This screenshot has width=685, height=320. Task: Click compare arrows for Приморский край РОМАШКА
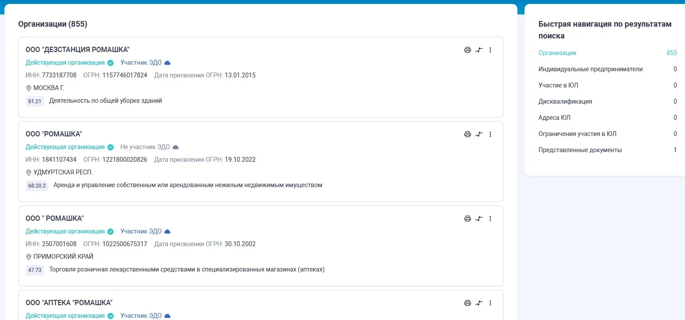tap(479, 219)
